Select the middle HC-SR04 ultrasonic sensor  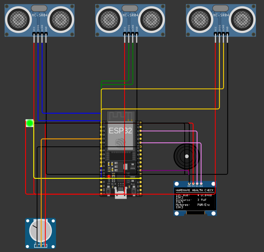130,20
